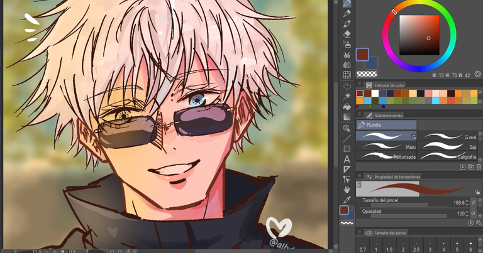This screenshot has width=483, height=253.
Task: Click the hue ring on color wheel
Action: point(419,36)
